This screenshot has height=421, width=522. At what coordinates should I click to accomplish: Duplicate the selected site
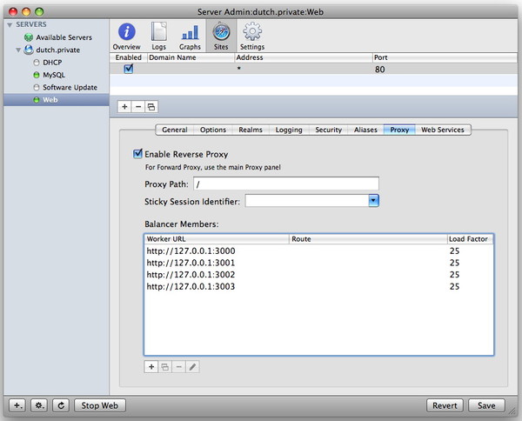pyautogui.click(x=151, y=107)
